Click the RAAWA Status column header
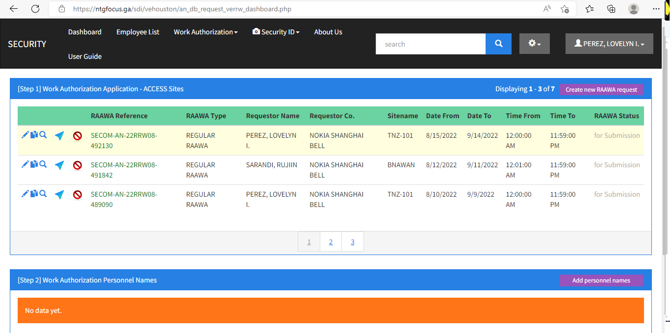This screenshot has height=333, width=670. pos(617,116)
